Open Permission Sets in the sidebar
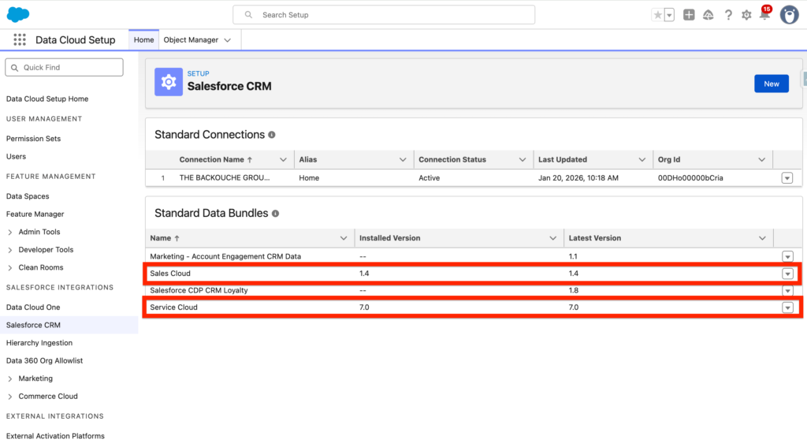Screen dimensions: 807x440 click(x=33, y=139)
